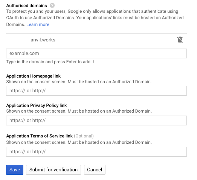Click Submit for verification
The width and height of the screenshot is (197, 180).
[x=53, y=170]
